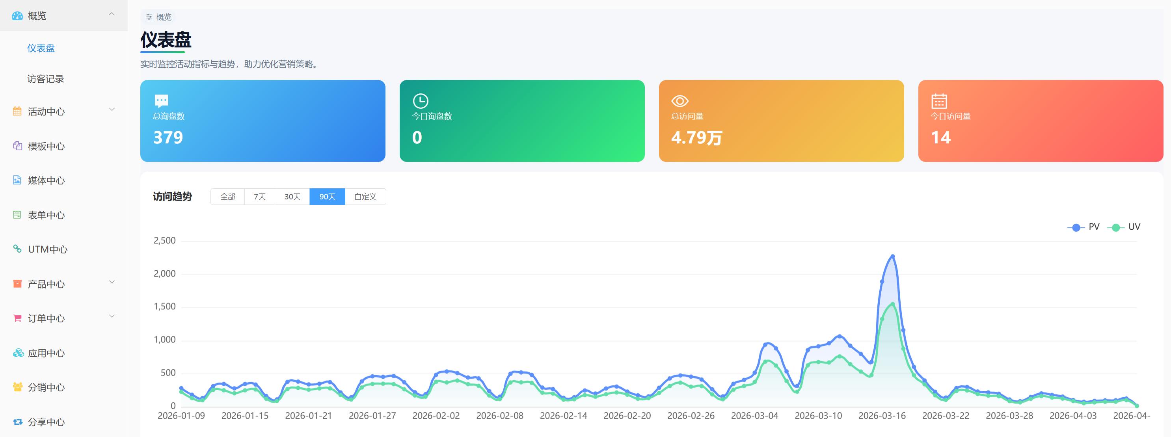Expand the 产品中心 submenu arrow
1171x437 pixels.
112,282
